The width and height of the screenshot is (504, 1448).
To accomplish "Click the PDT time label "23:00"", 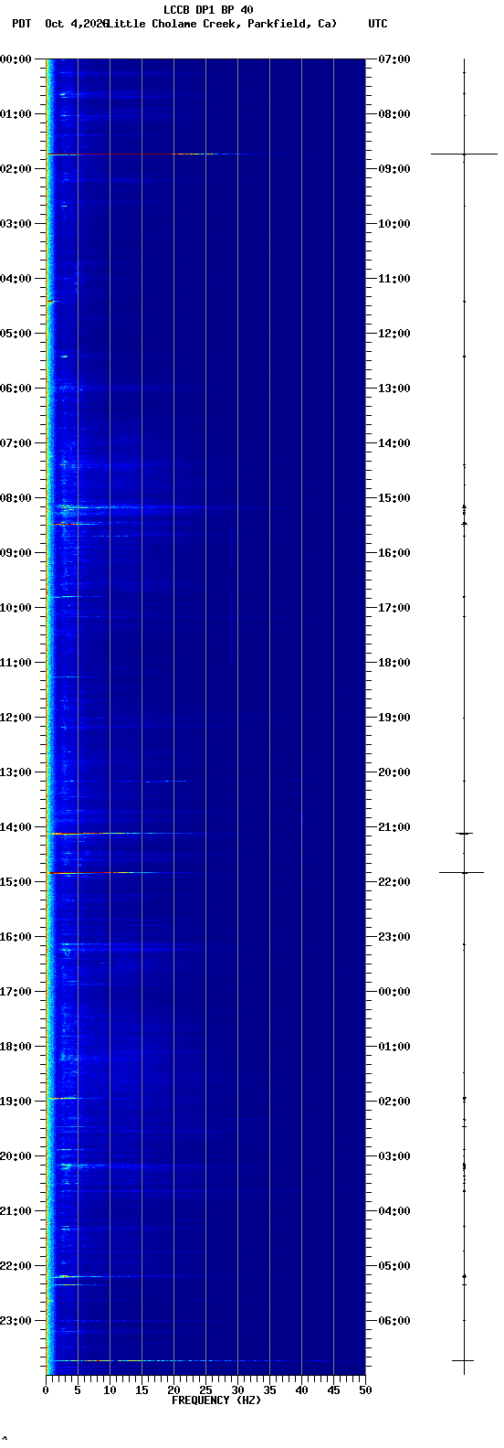I will click(x=16, y=1321).
